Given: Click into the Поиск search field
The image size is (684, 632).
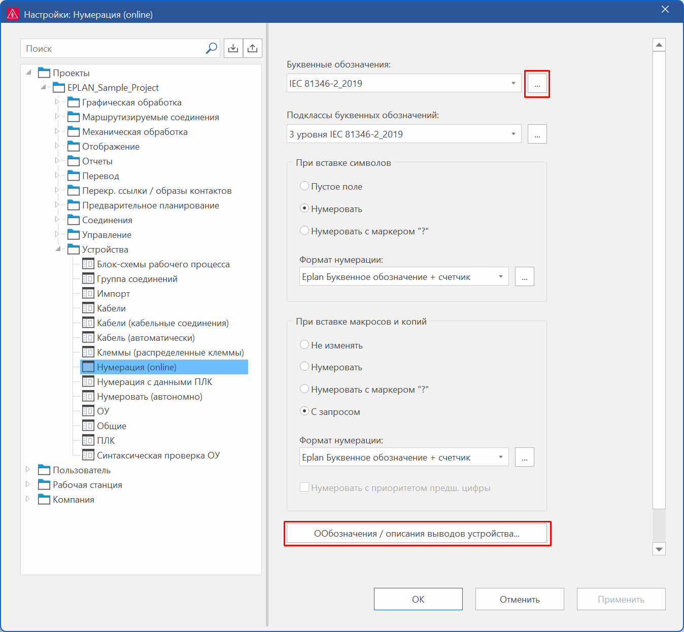Looking at the screenshot, I should (x=113, y=48).
